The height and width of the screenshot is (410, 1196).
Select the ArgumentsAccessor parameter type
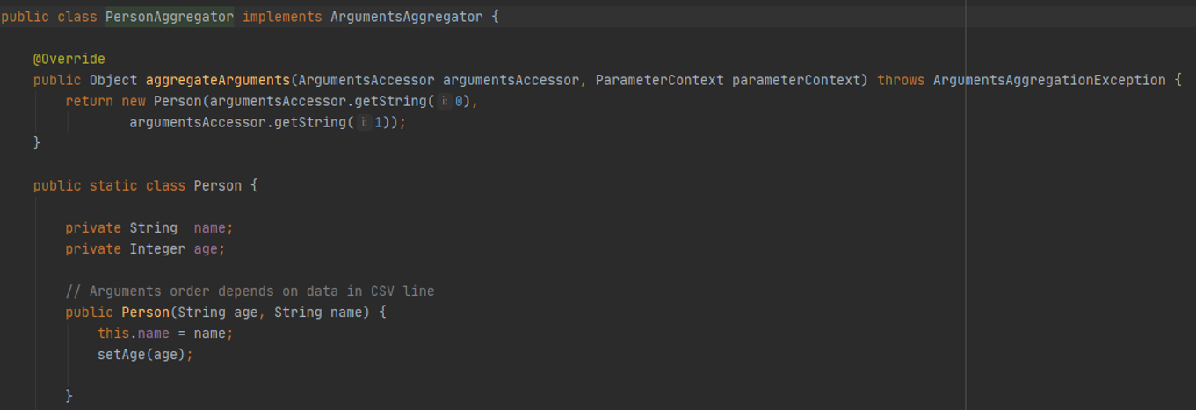click(x=366, y=80)
